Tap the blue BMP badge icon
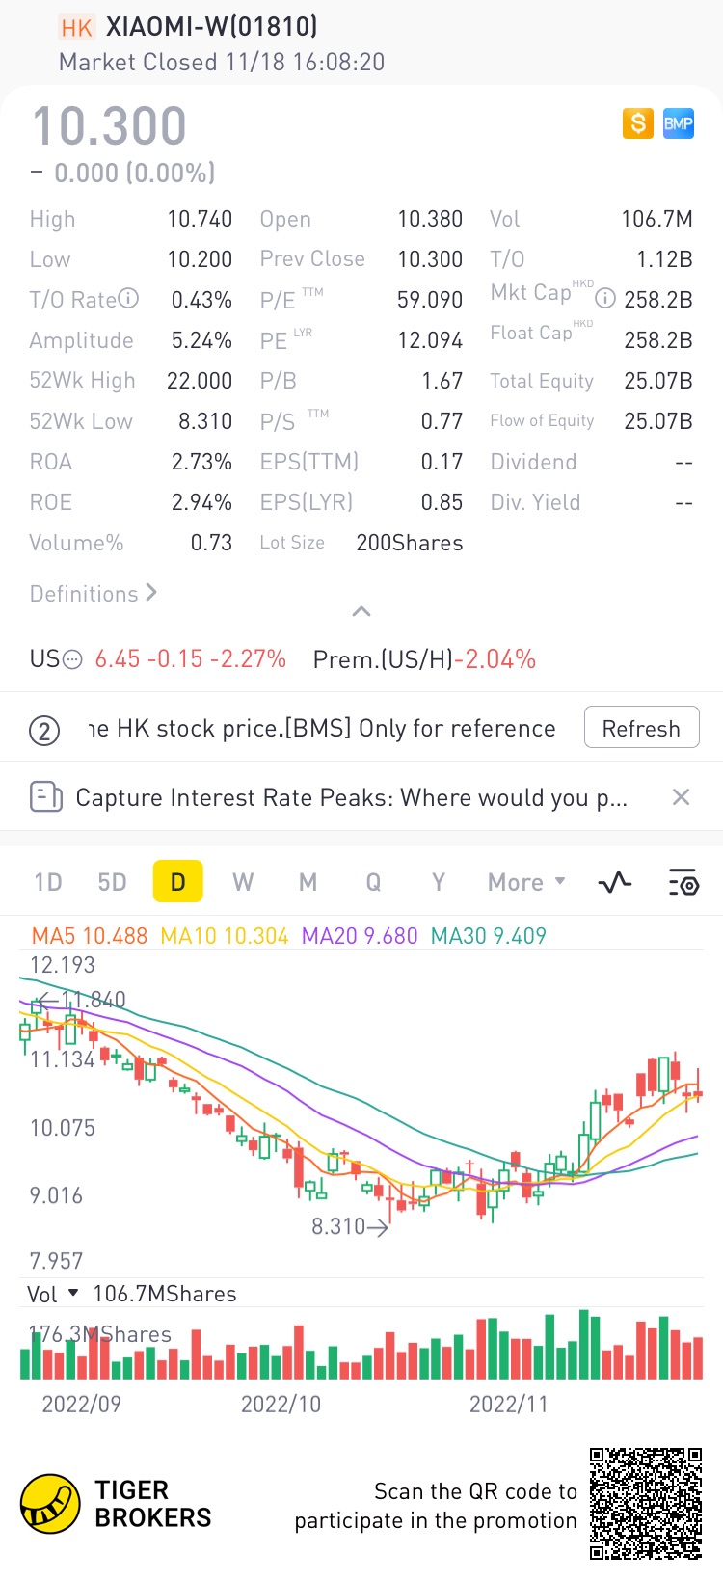Image resolution: width=723 pixels, height=1581 pixels. pos(679,123)
